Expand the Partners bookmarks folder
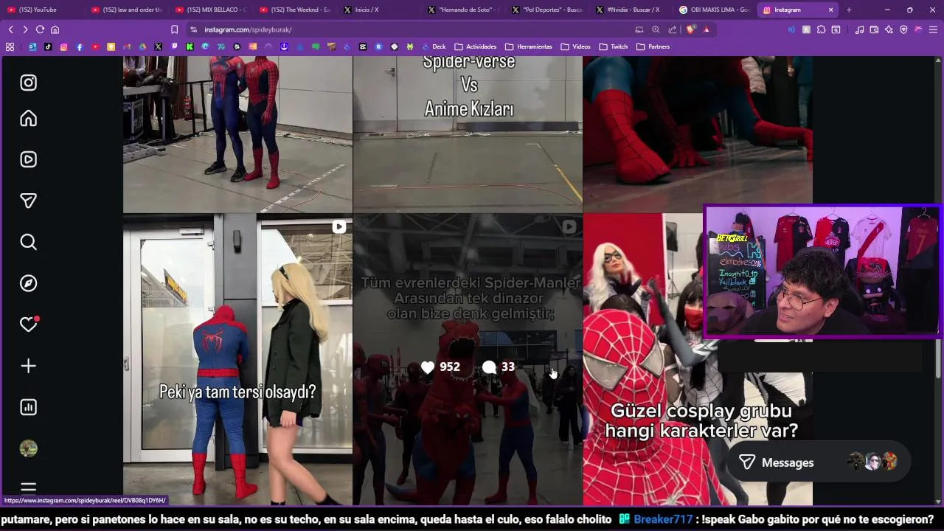 pos(653,46)
